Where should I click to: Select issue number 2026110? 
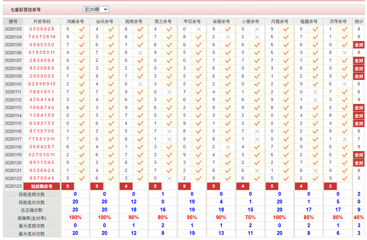[13, 84]
